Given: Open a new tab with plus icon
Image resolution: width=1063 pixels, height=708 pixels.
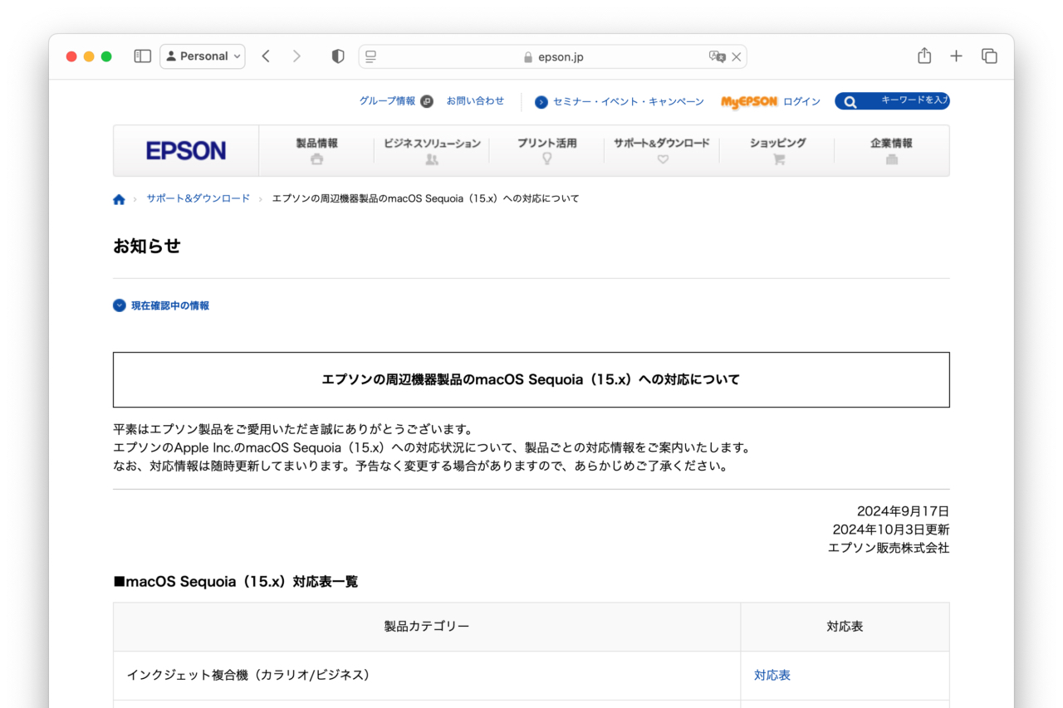Looking at the screenshot, I should coord(957,56).
